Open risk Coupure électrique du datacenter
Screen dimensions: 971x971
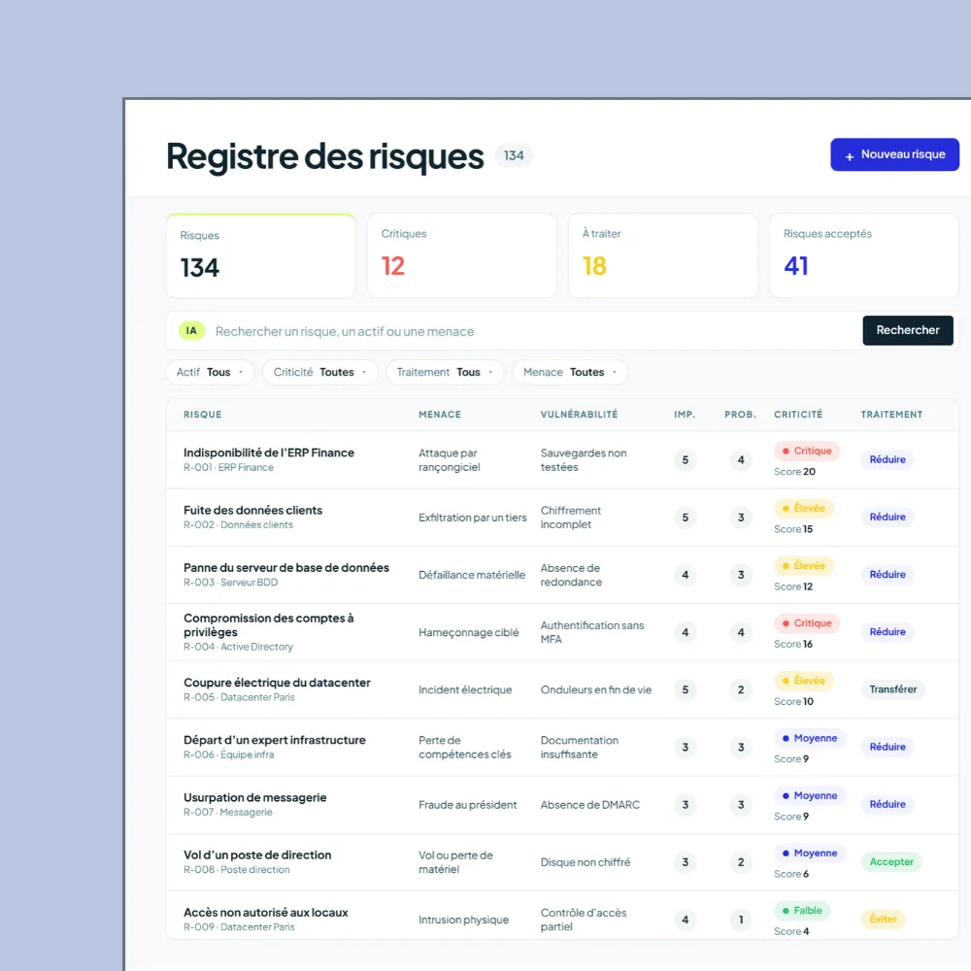277,683
